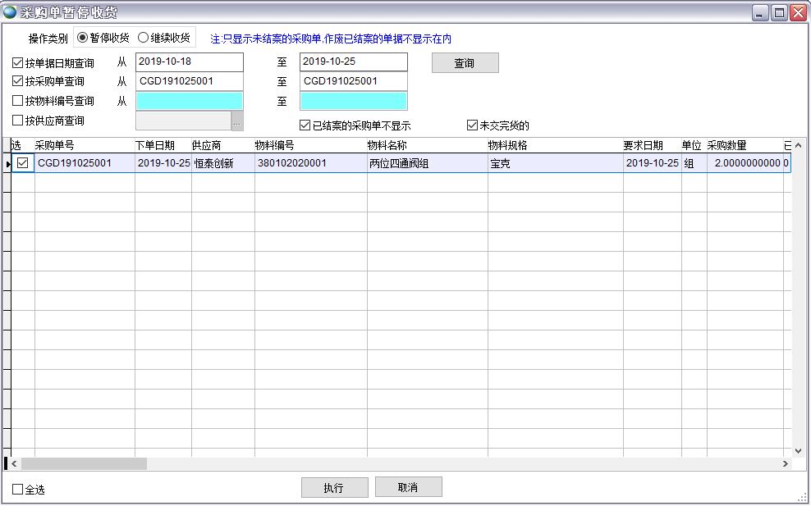Enable 按物料编号查询 checkbox

[x=18, y=102]
